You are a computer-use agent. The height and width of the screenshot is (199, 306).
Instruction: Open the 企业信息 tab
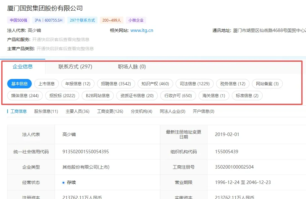pyautogui.click(x=23, y=66)
